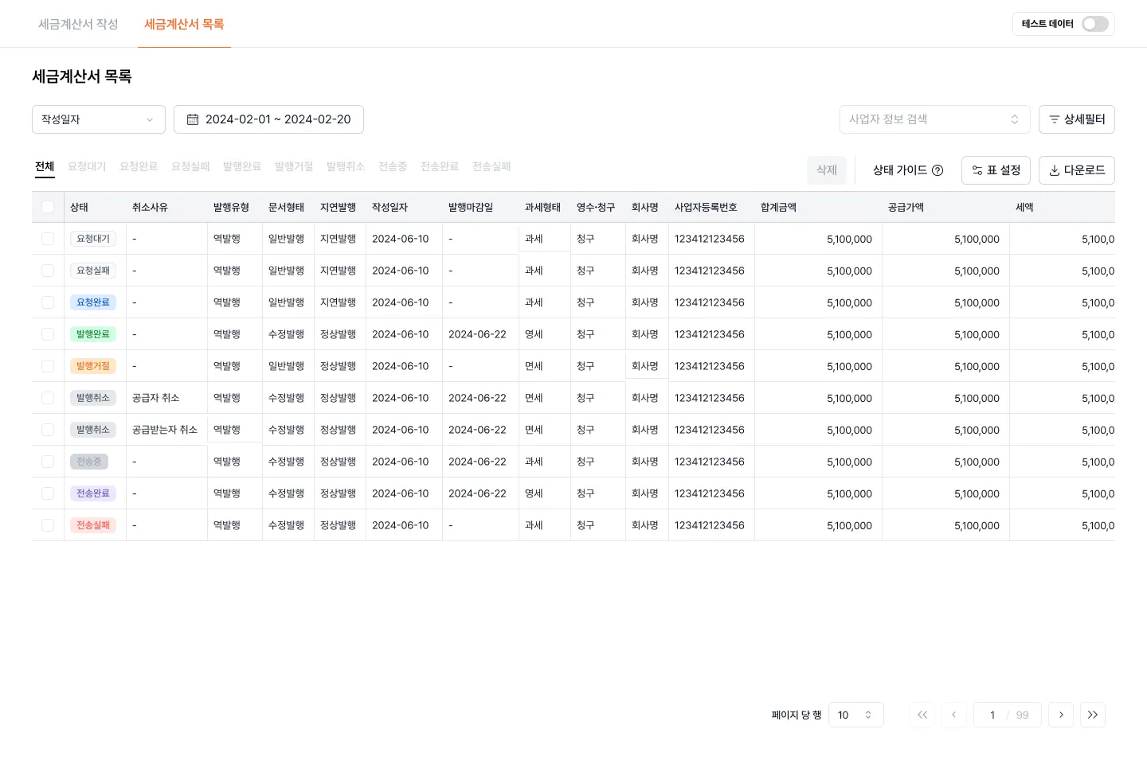Change the rows per page dropdown
The image size is (1147, 764).
click(855, 715)
